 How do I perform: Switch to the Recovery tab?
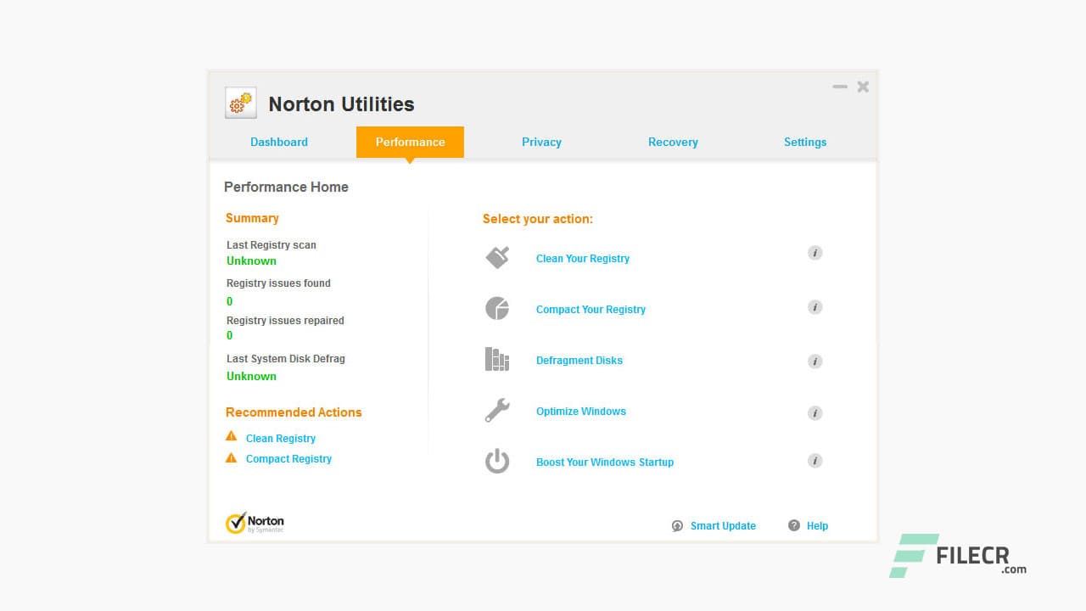point(673,142)
